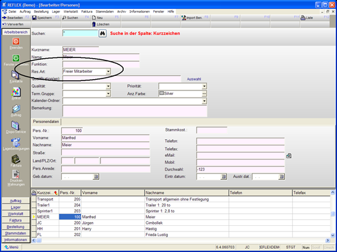Sort by the Kurzzei... column header

pyautogui.click(x=48, y=193)
